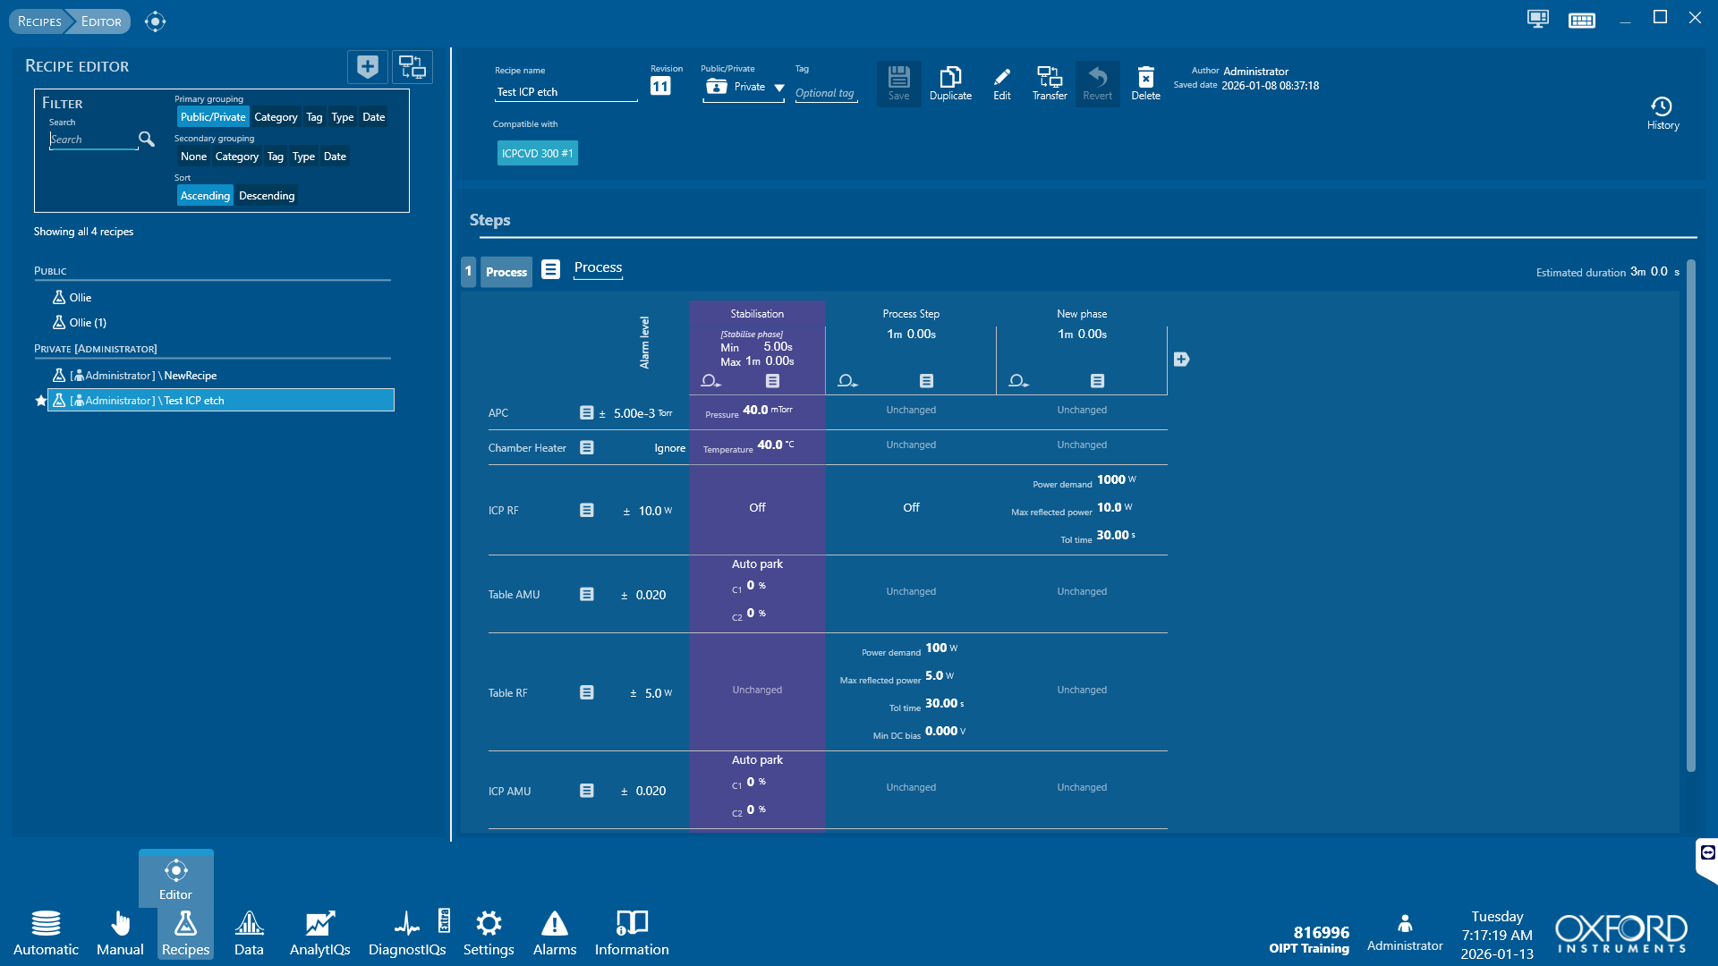Viewport: 1718px width, 966px height.
Task: Select the NewRecipe private recipe
Action: pyautogui.click(x=190, y=376)
